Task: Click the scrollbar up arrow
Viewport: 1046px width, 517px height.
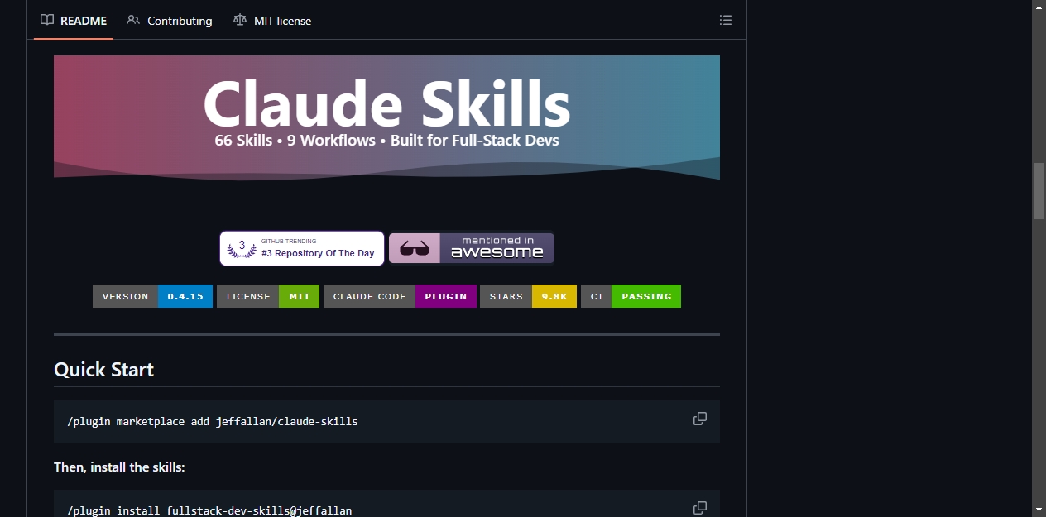Action: (x=1039, y=7)
